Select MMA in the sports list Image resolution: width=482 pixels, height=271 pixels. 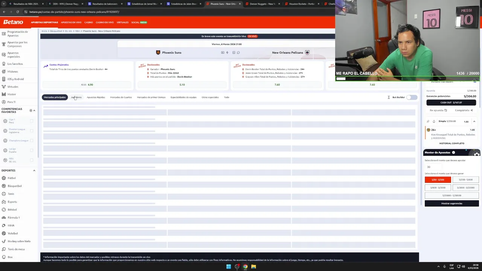[x=11, y=225]
